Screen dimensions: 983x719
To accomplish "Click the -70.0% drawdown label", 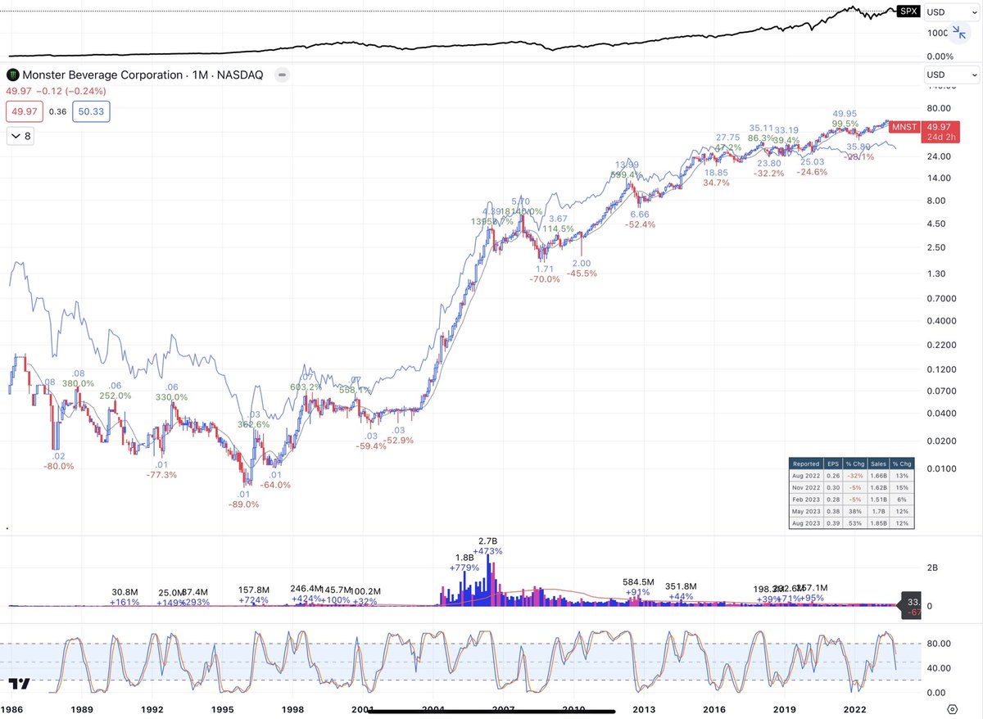I will (x=545, y=279).
